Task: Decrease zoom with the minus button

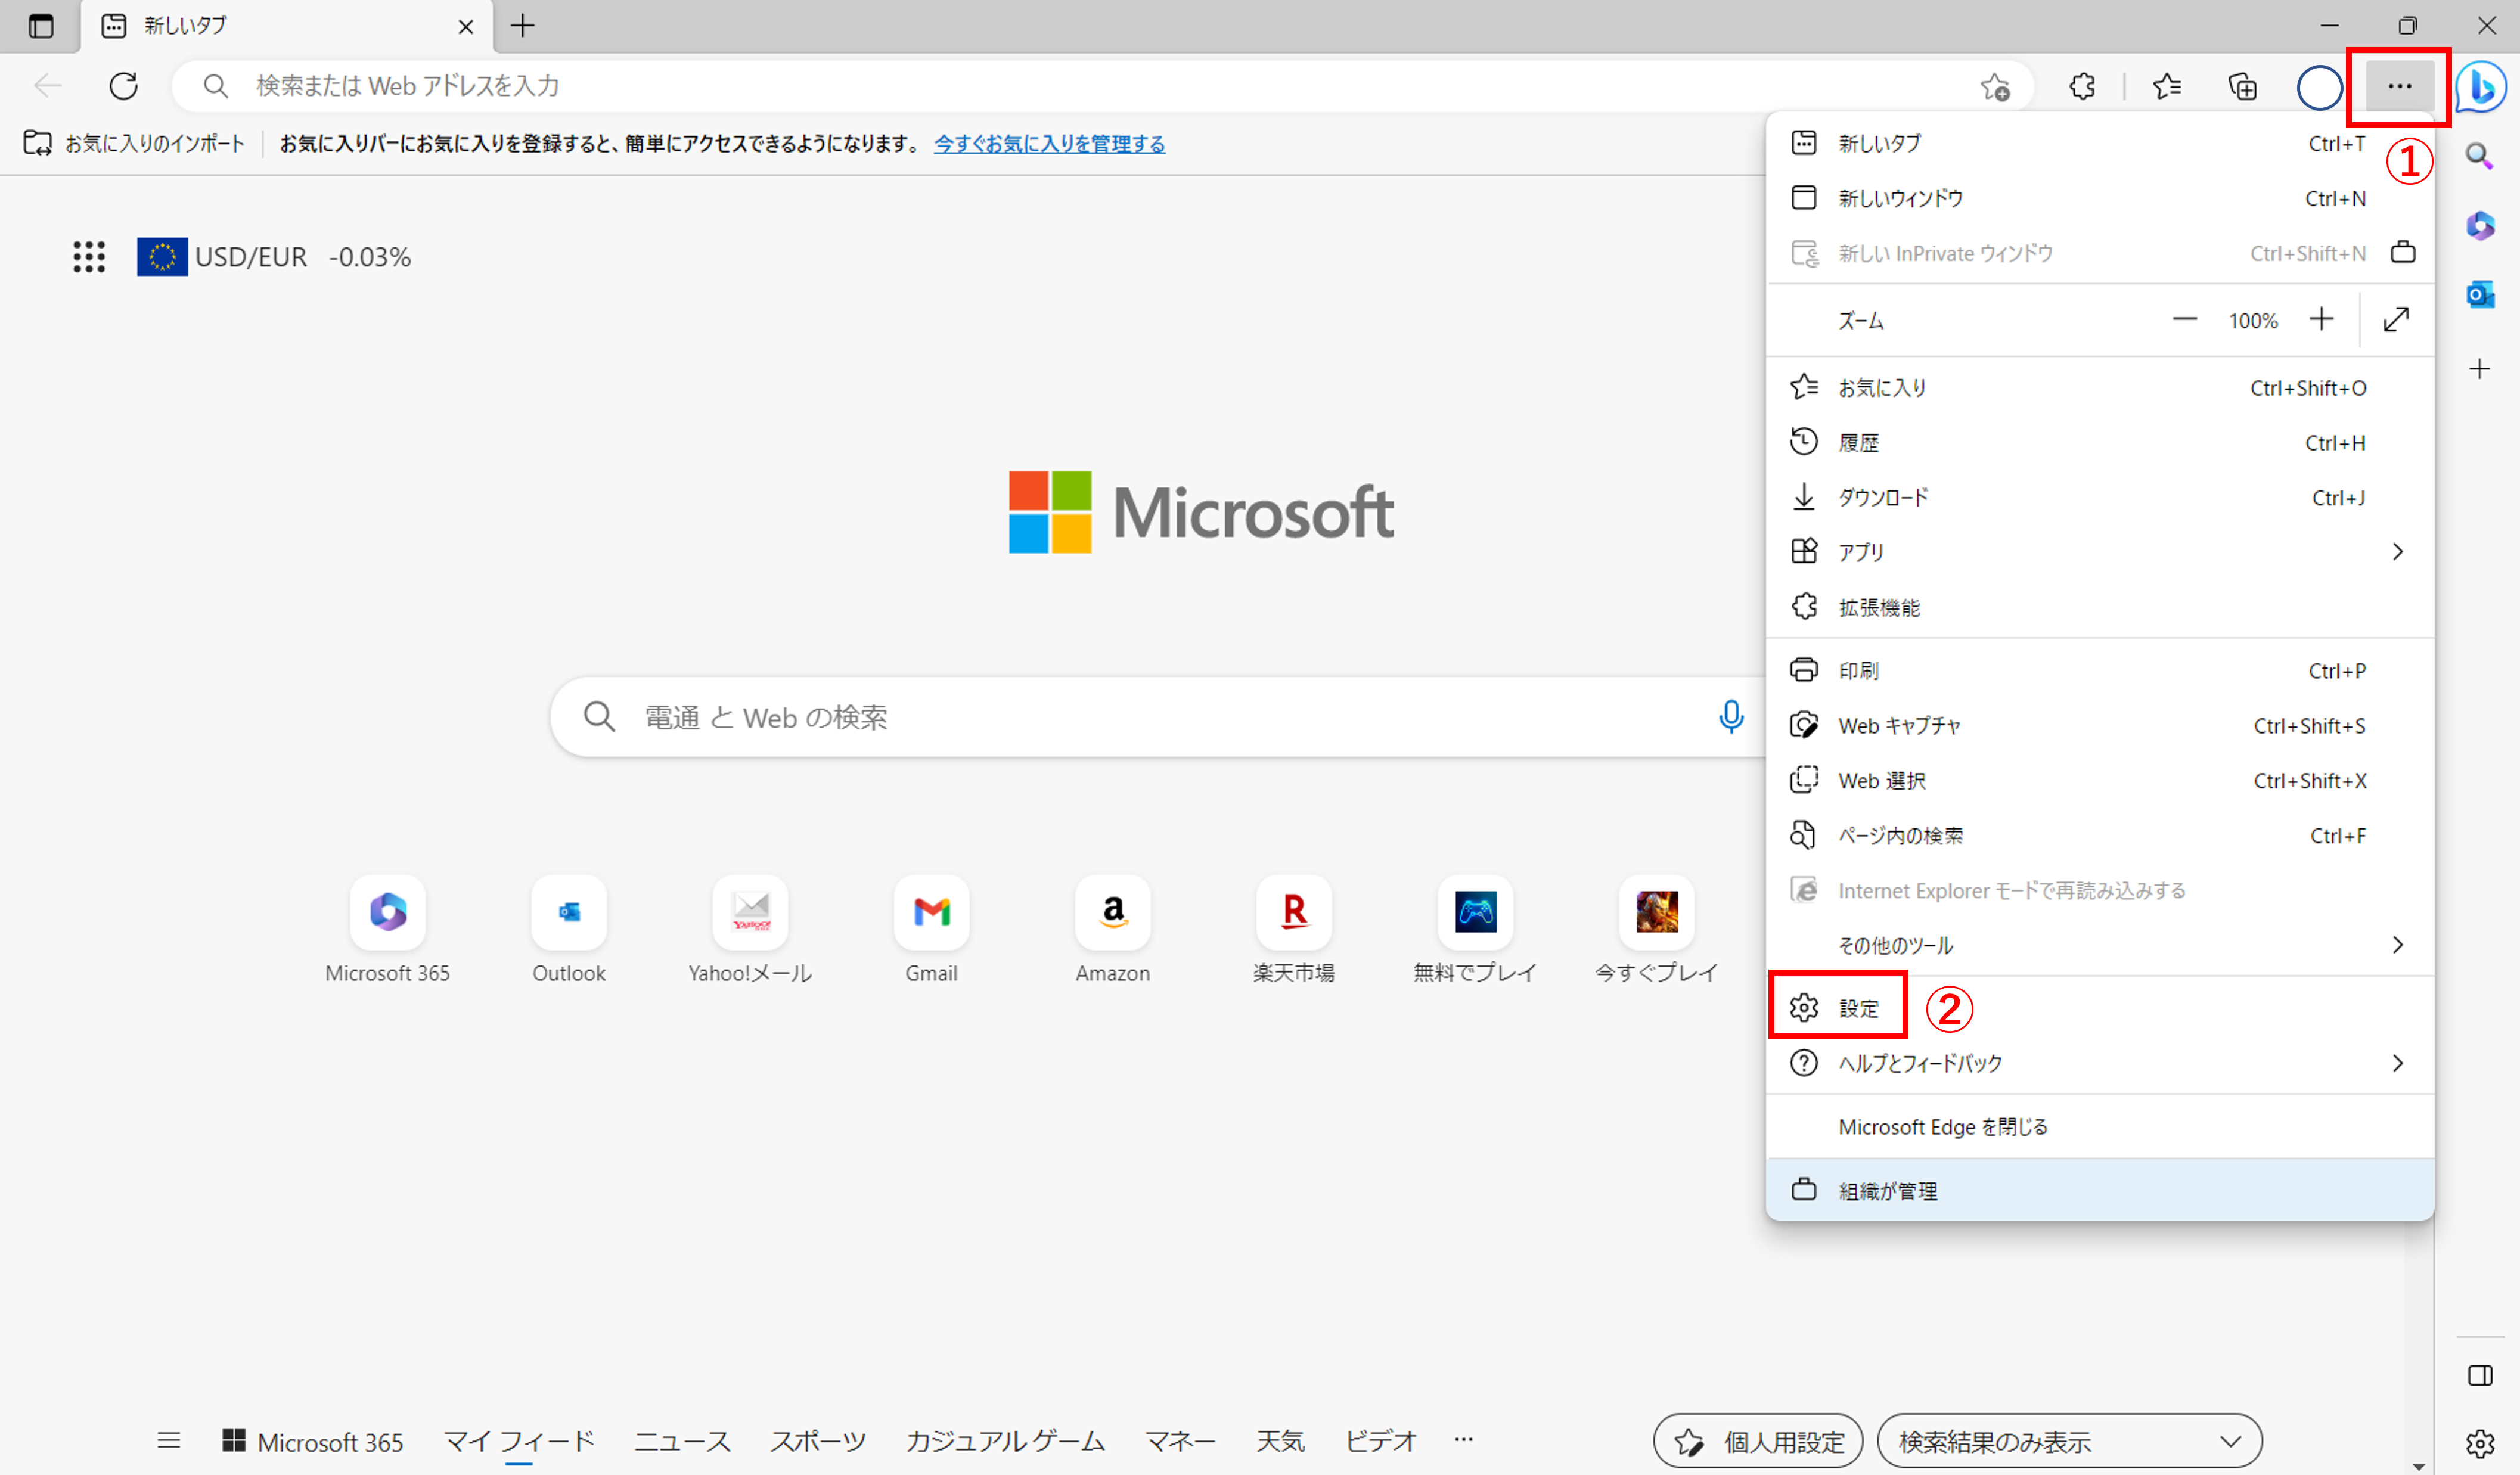Action: tap(2184, 320)
